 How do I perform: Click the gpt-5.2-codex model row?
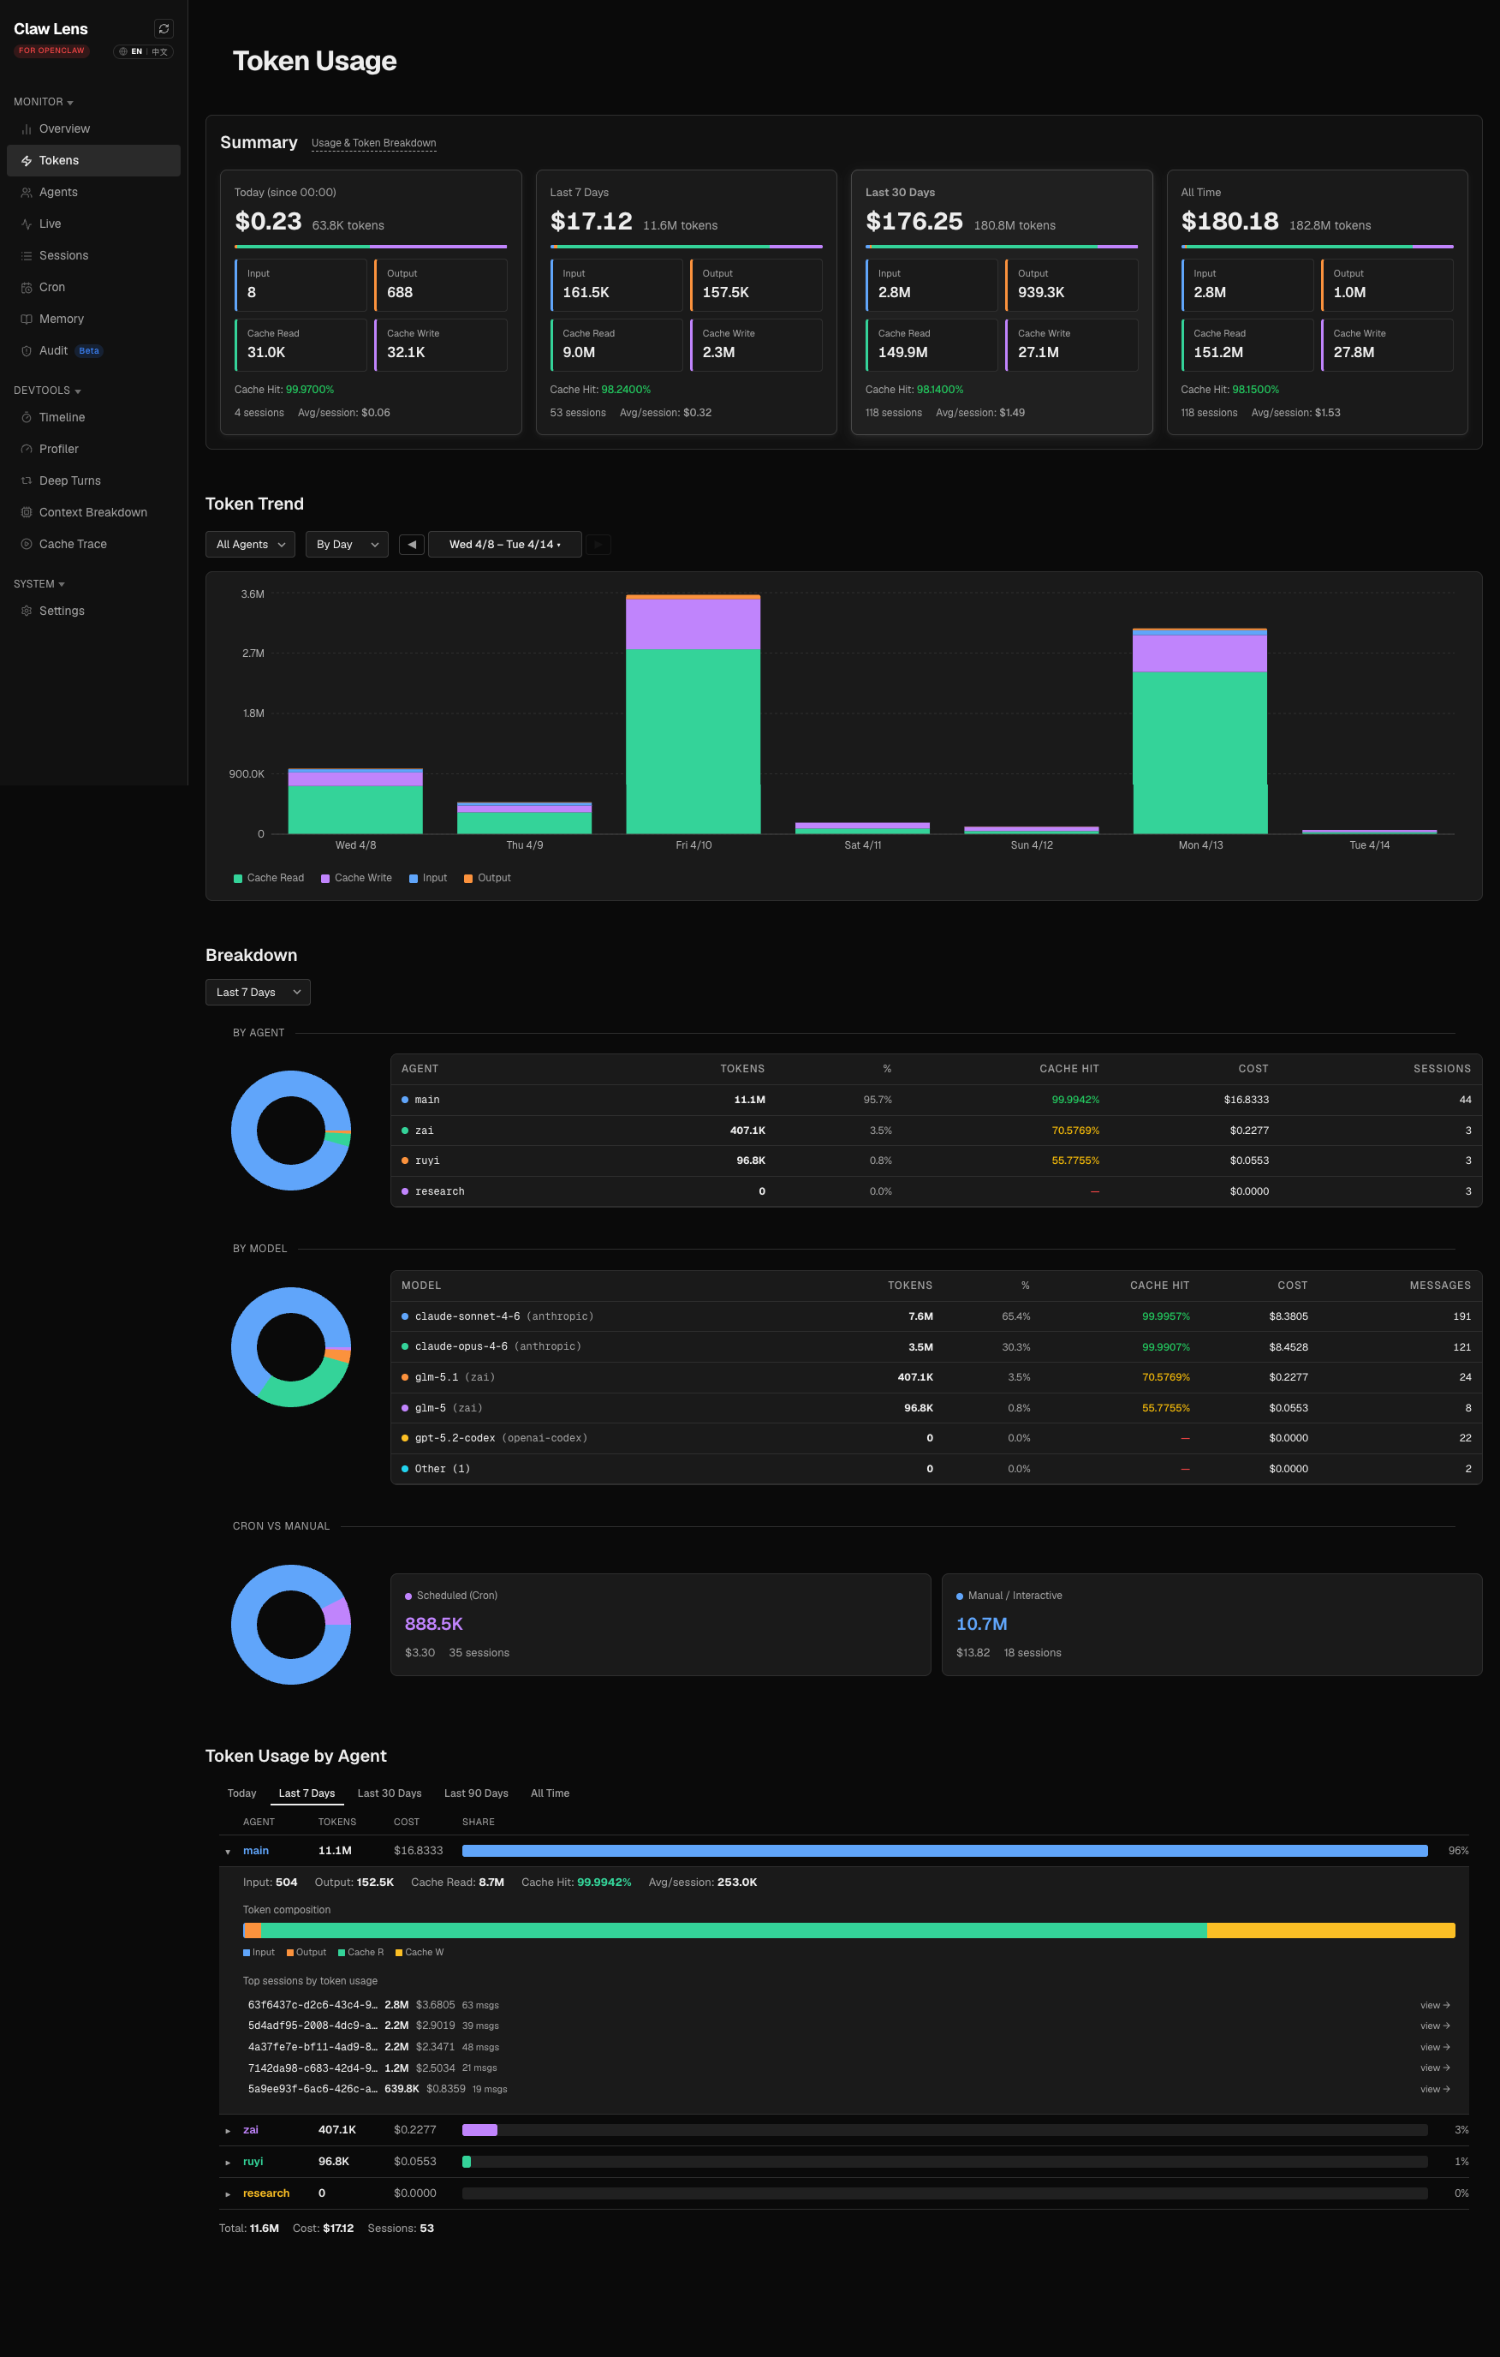(x=936, y=1438)
